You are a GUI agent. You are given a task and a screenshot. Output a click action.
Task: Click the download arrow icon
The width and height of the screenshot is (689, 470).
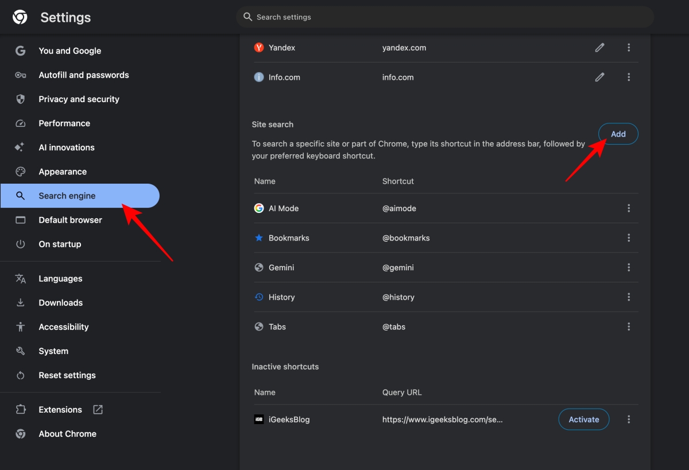21,302
